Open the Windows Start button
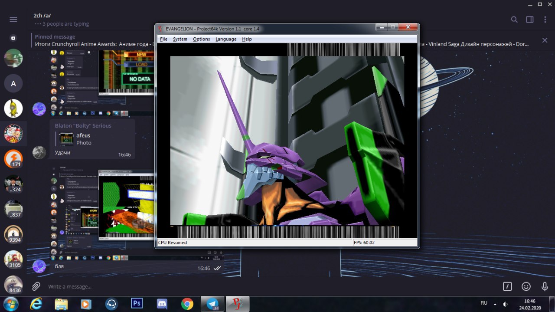The image size is (555, 312). click(10, 303)
